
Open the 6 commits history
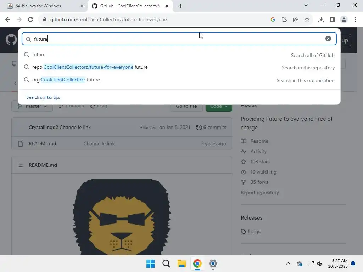(x=211, y=127)
